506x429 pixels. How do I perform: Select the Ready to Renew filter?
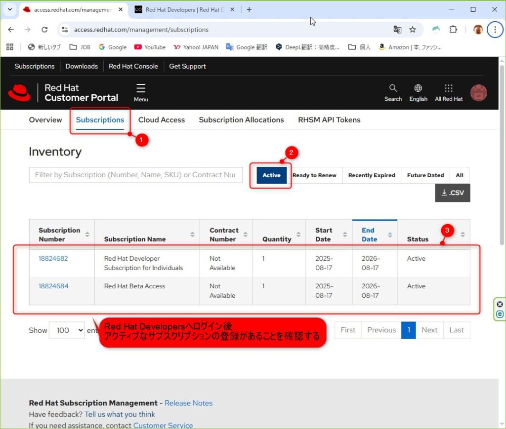[314, 175]
